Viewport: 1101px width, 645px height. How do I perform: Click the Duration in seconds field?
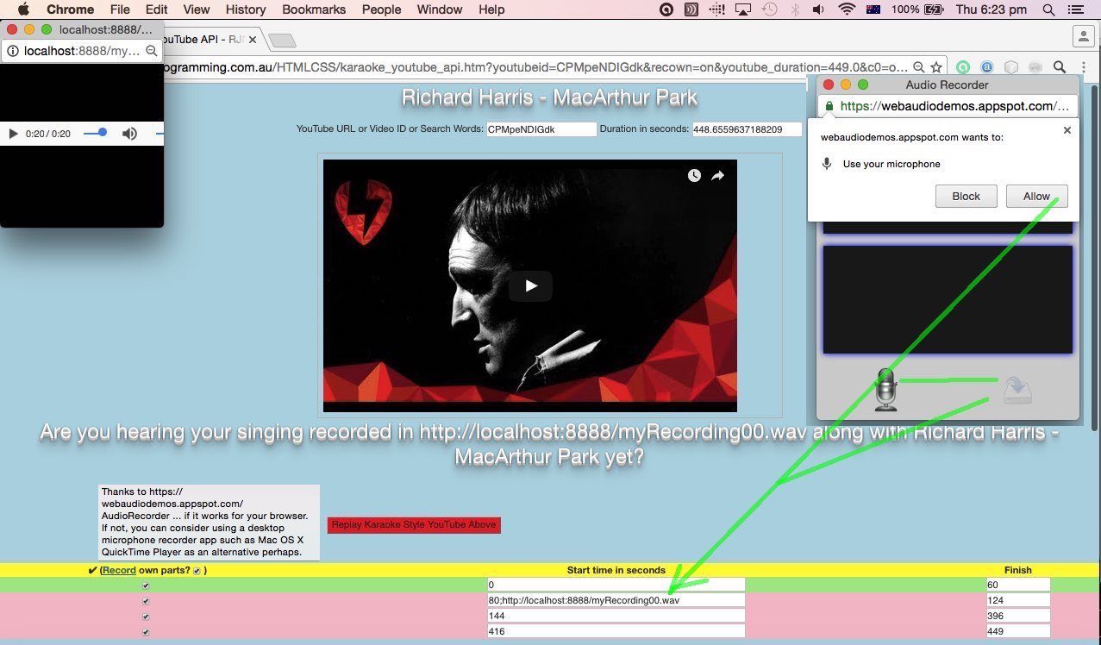(747, 129)
